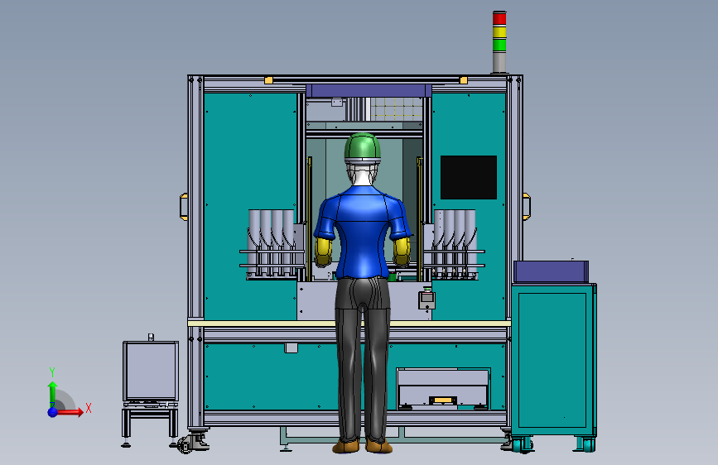Select the red lamp on signal tower

(x=499, y=19)
